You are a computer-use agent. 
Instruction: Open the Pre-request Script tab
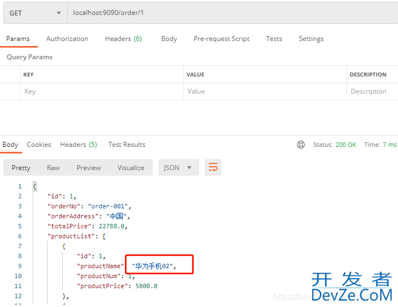(221, 39)
